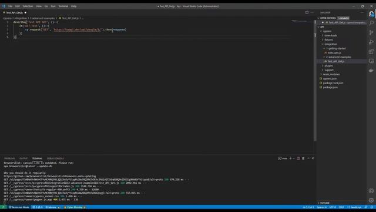Split the terminal panel
This screenshot has height=212, width=376.
pos(298,158)
